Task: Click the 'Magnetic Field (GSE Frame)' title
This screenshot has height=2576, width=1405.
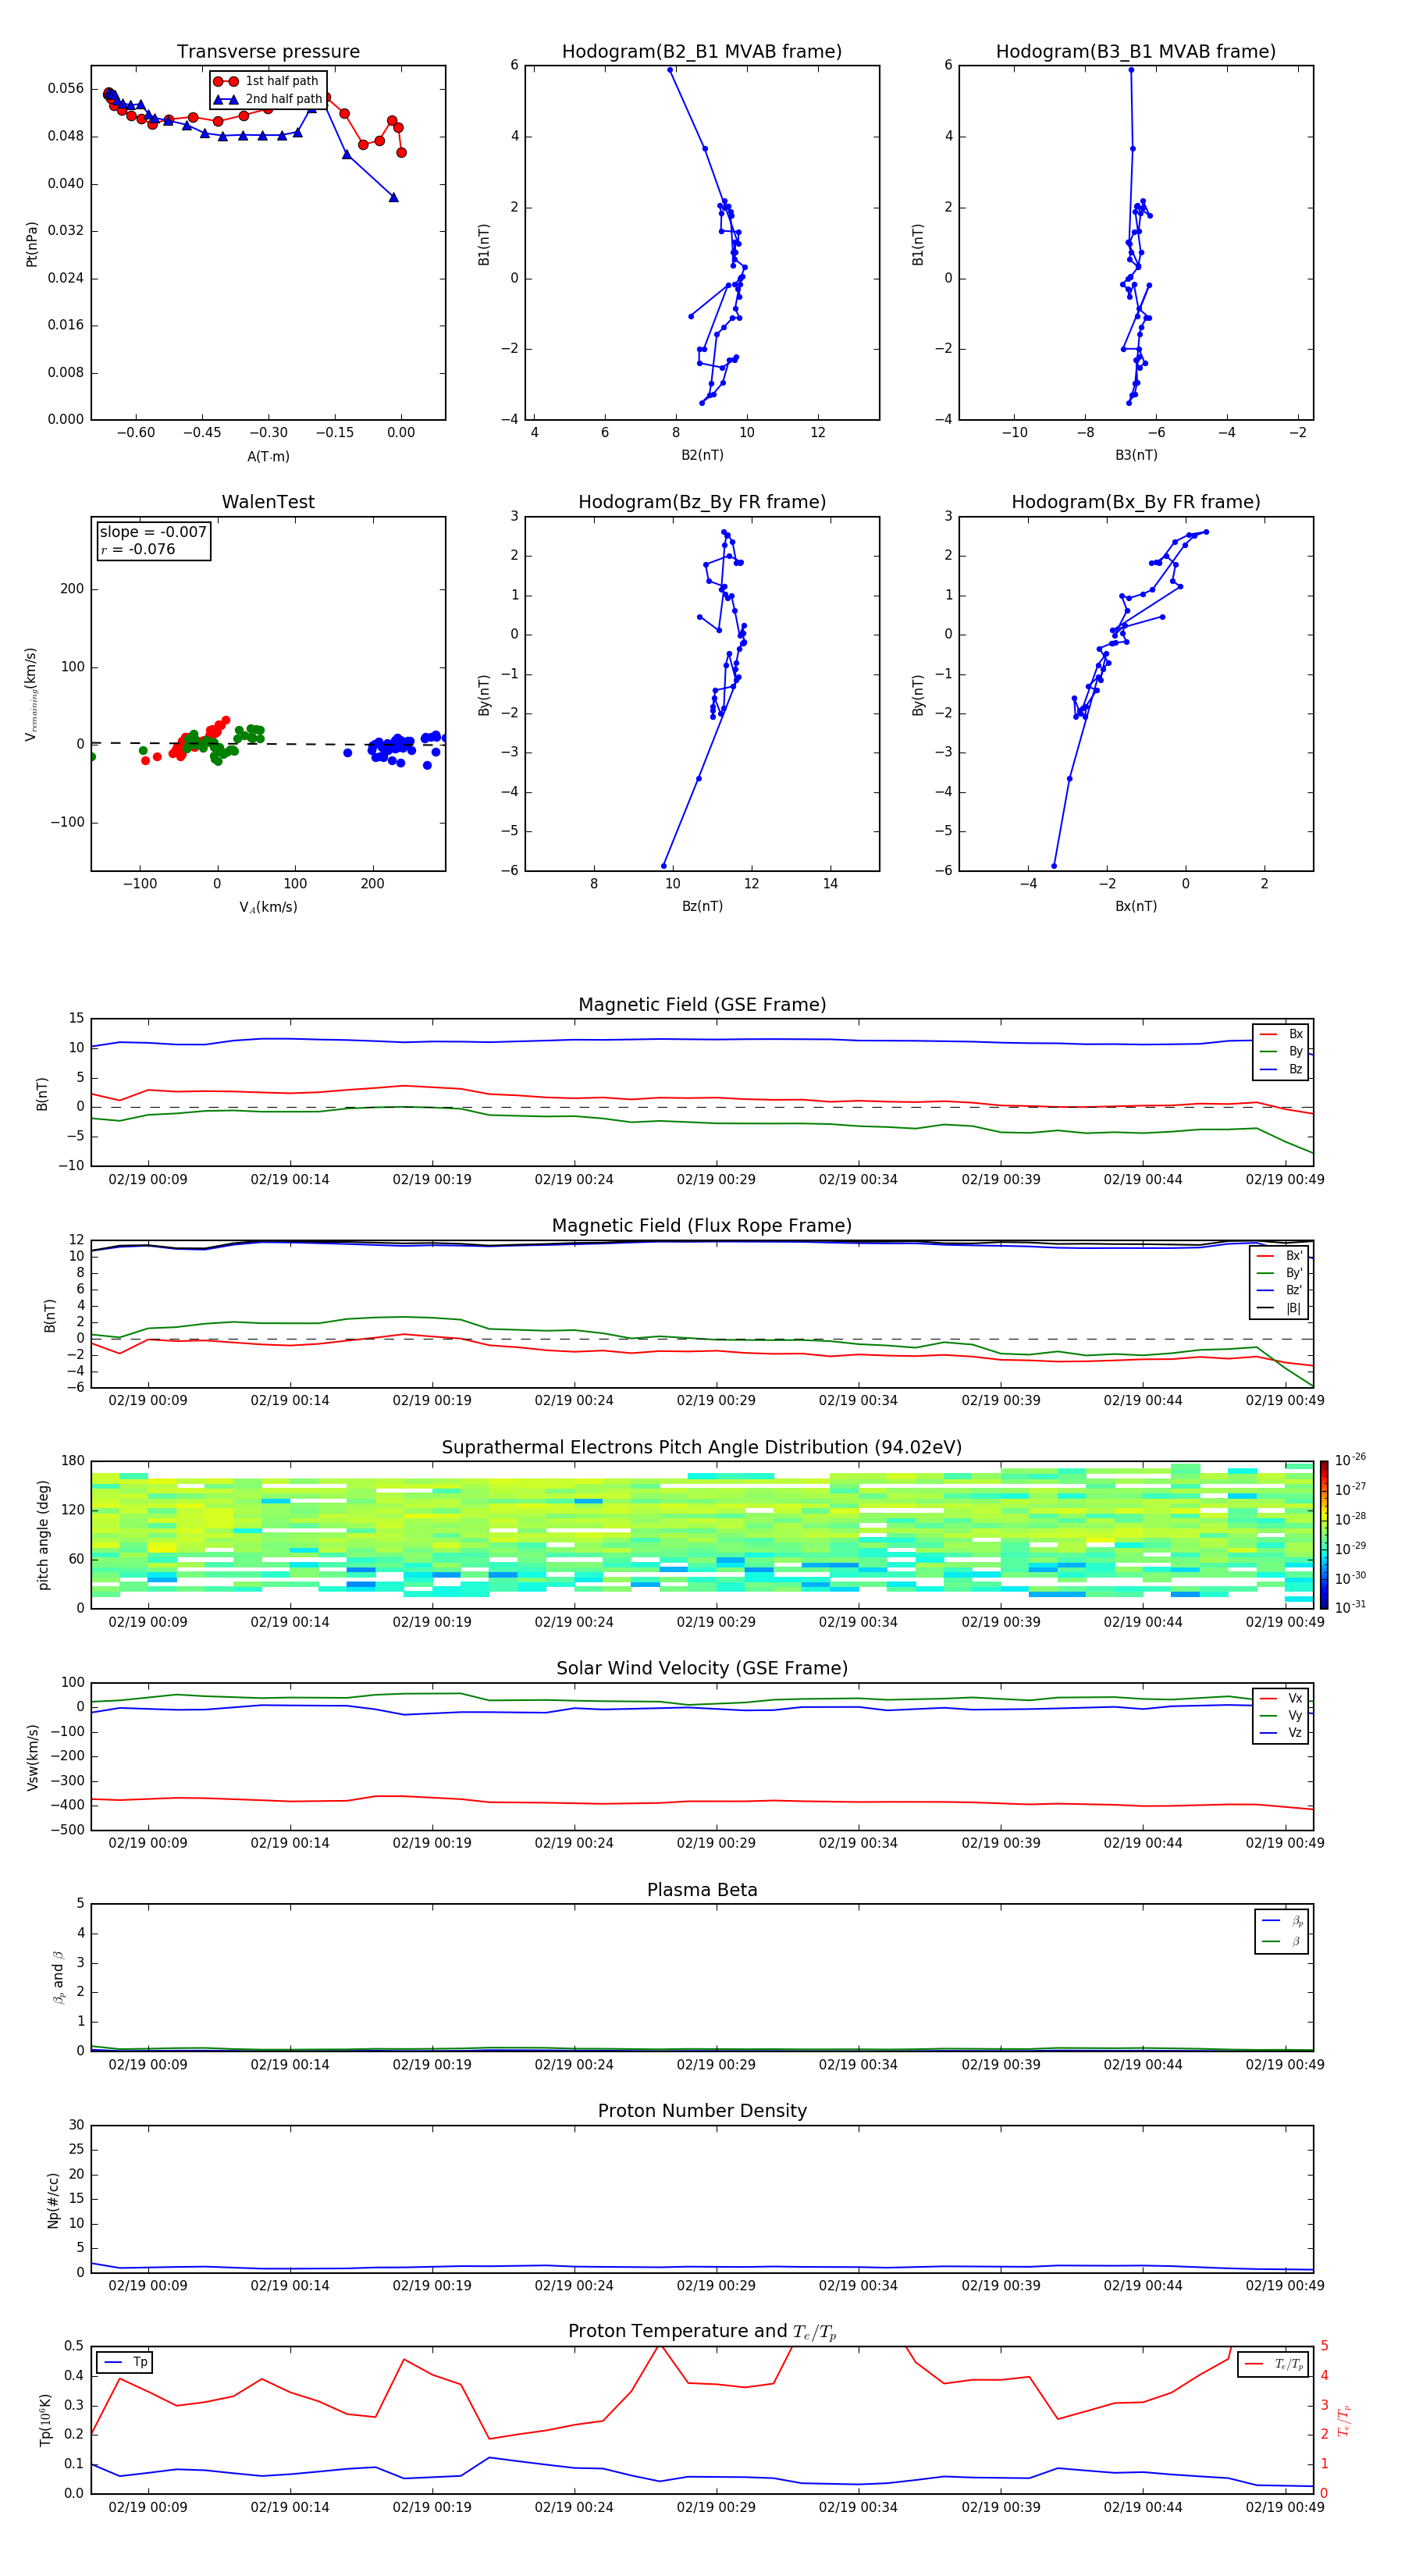Action: click(702, 1005)
